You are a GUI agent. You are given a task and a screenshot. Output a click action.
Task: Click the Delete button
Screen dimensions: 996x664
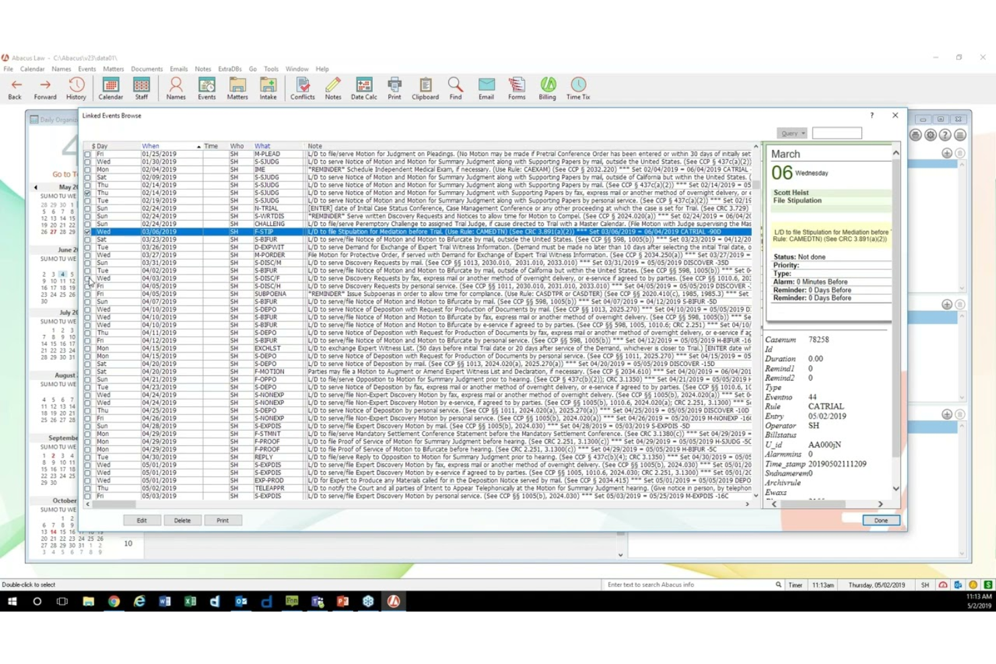182,521
